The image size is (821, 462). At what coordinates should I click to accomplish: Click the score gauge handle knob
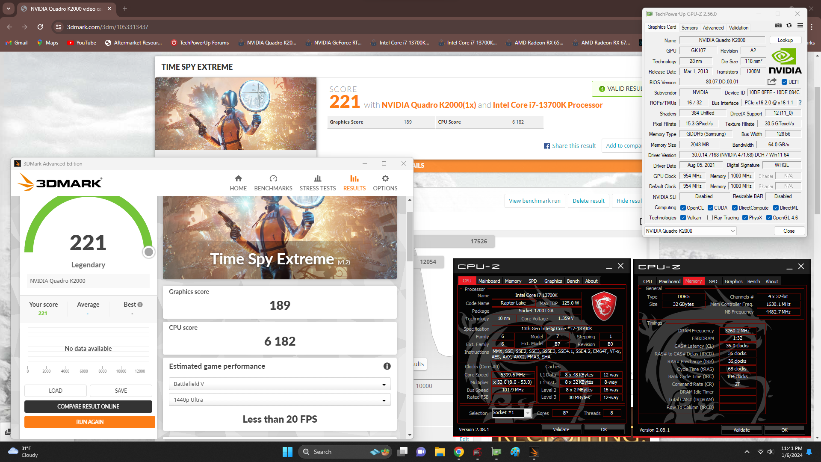(x=148, y=252)
